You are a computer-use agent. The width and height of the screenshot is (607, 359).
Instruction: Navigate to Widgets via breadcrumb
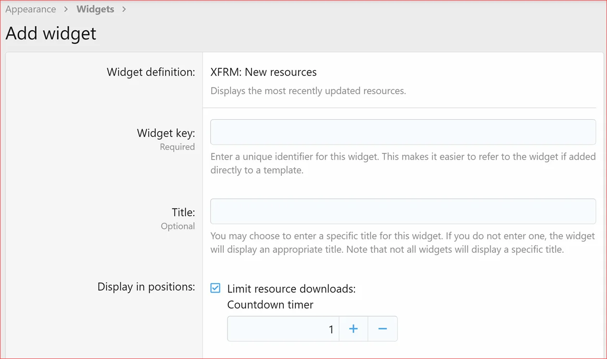click(x=95, y=9)
